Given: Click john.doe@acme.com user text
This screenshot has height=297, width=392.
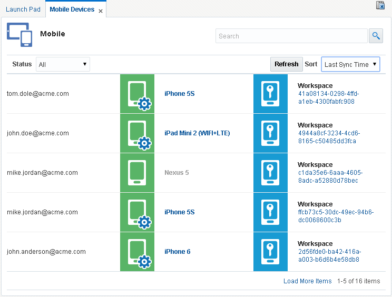Looking at the screenshot, I should coord(38,133).
